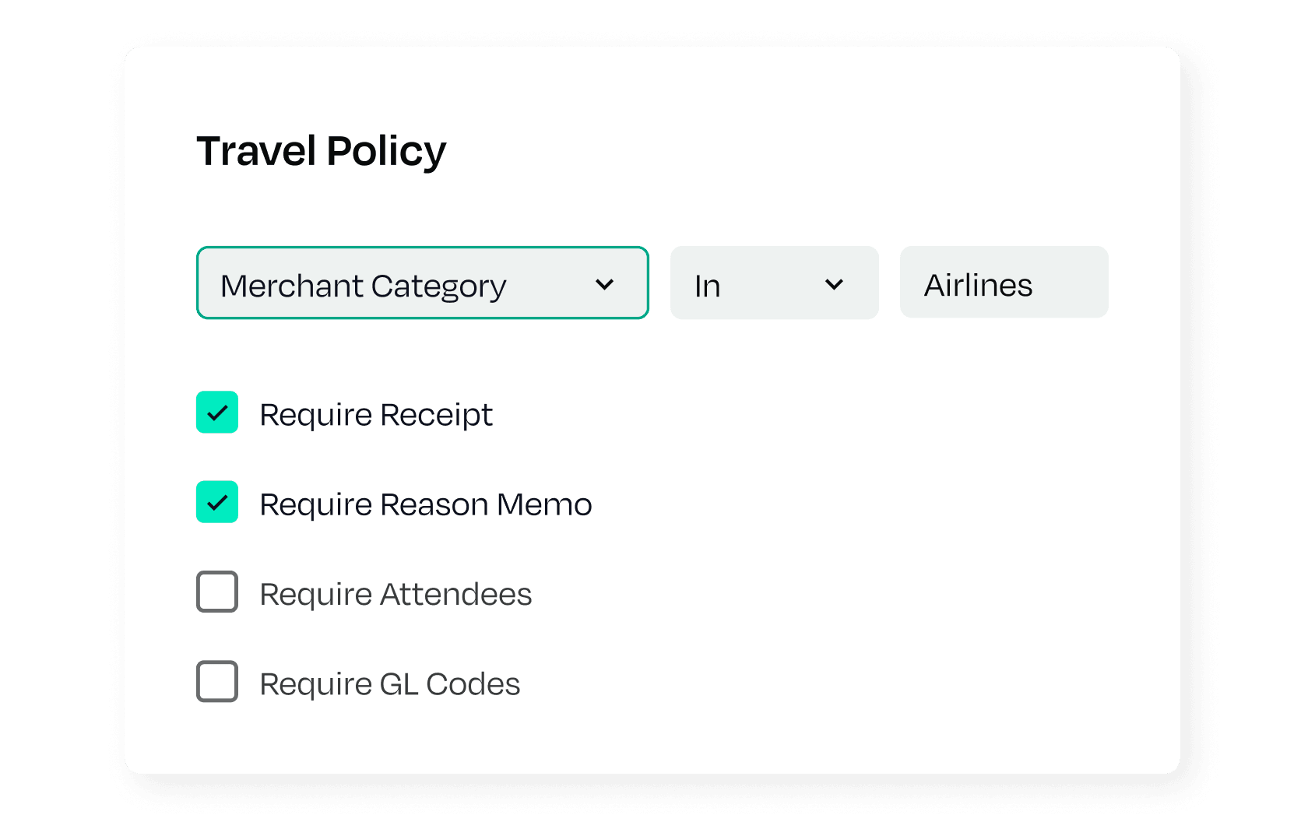Click the checkmark icon next to Require Receipt
Screen dimensions: 1308x822
point(217,413)
